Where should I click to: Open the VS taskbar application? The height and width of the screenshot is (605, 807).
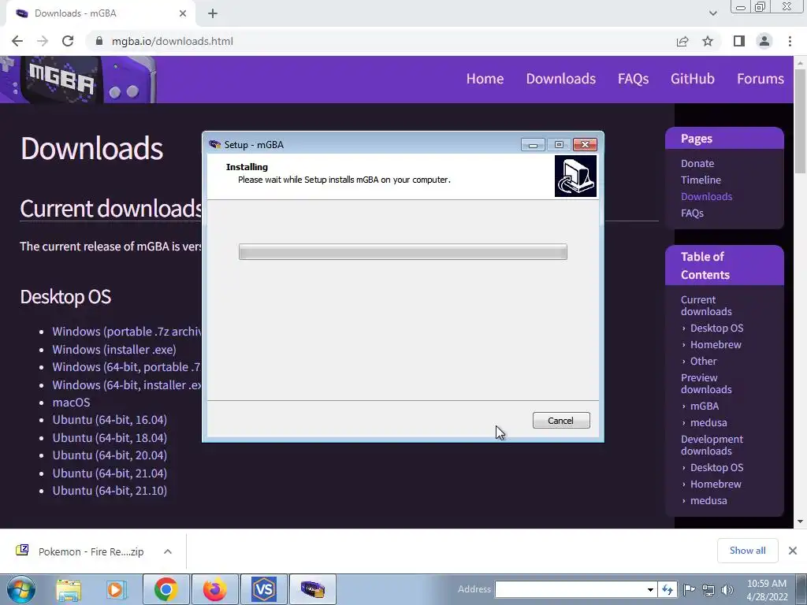(264, 589)
